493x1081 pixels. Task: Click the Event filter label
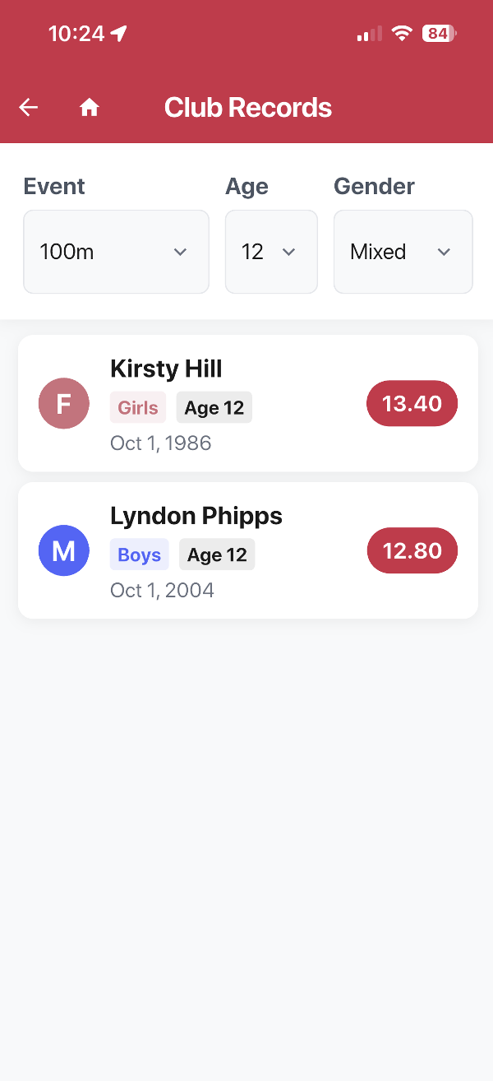coord(53,186)
